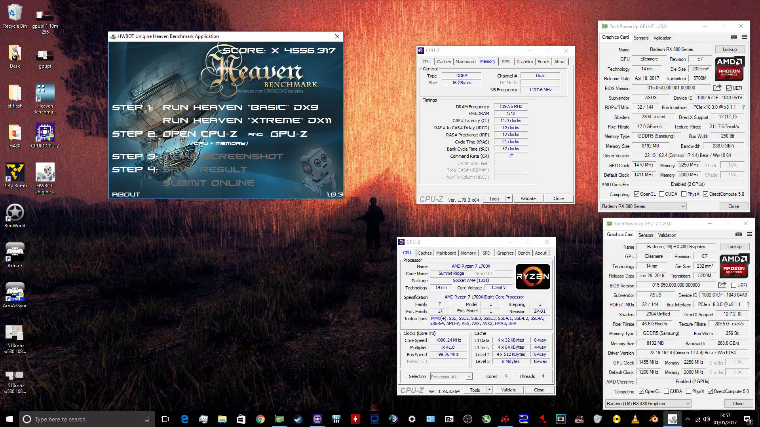Click the Core Speed 4090.24 MHz value
Viewport: 760px width, 427px height.
tap(448, 340)
